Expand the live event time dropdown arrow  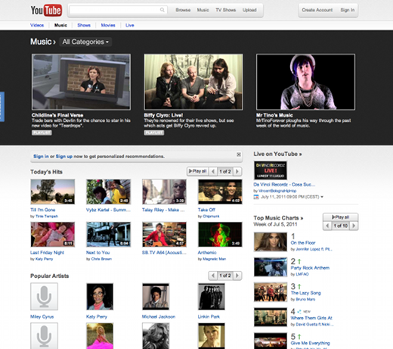tap(322, 197)
